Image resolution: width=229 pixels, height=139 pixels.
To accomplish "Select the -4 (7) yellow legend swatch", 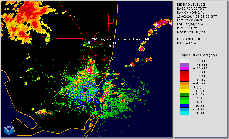I will (184, 91).
